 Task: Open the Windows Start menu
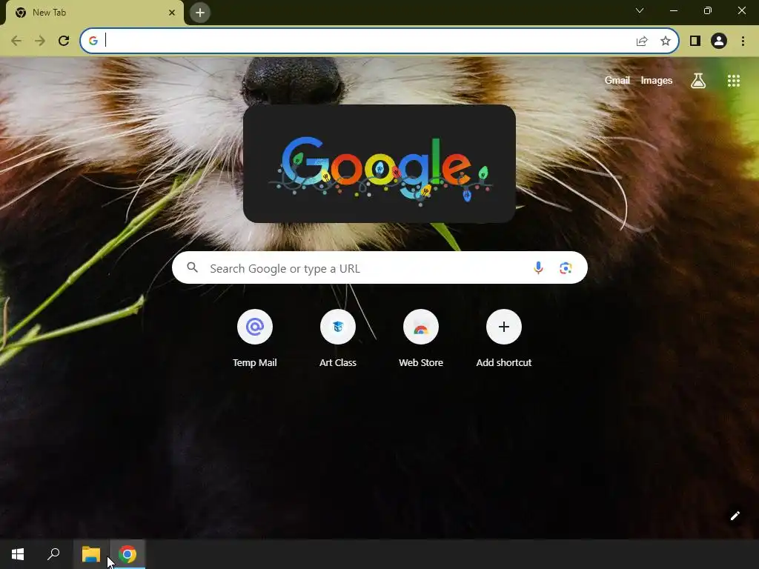pyautogui.click(x=18, y=554)
